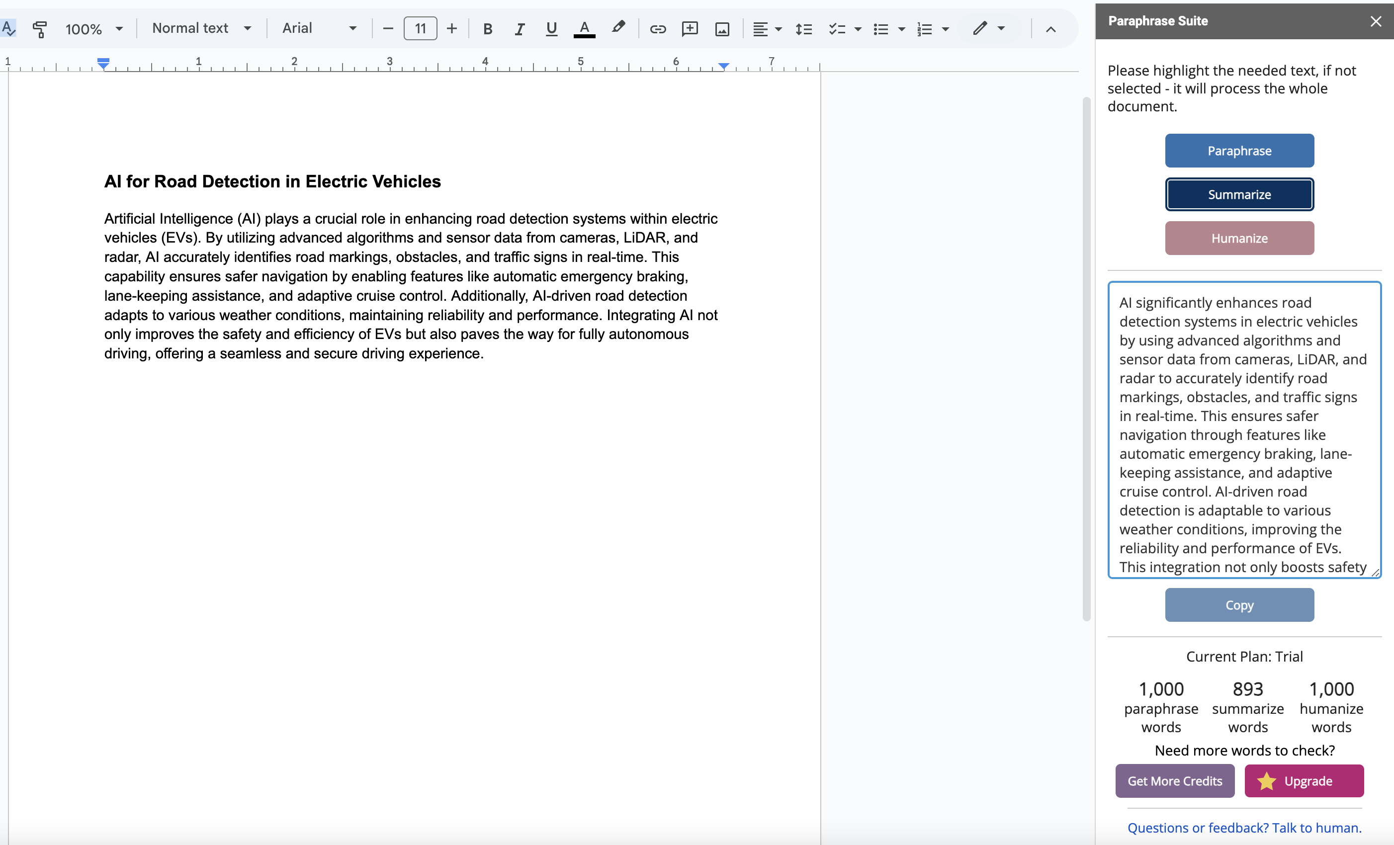This screenshot has width=1394, height=845.
Task: Open the highlight color pen
Action: coord(618,27)
